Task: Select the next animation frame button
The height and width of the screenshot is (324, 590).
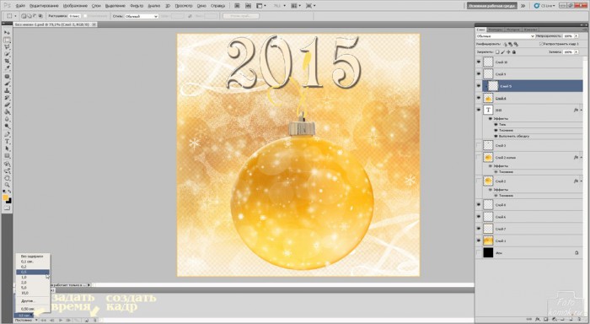Action: (68, 321)
